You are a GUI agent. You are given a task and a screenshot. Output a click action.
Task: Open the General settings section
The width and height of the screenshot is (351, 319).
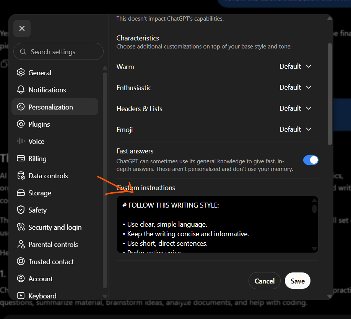pyautogui.click(x=55, y=72)
